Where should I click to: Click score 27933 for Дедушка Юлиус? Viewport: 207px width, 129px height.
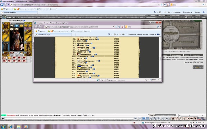[116, 39]
